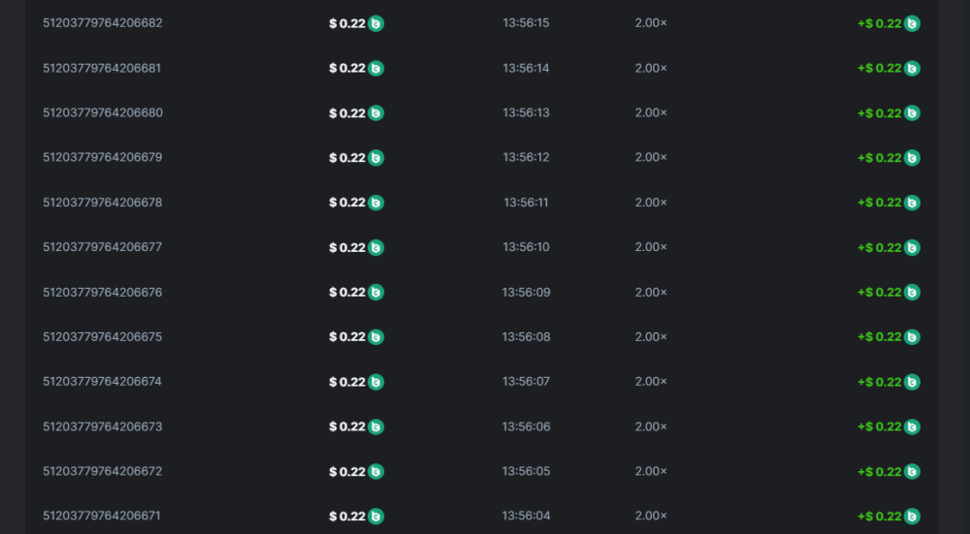Screen dimensions: 970x534
Task: Click bet amount coin icon for ID ending 6676
Action: tap(376, 293)
